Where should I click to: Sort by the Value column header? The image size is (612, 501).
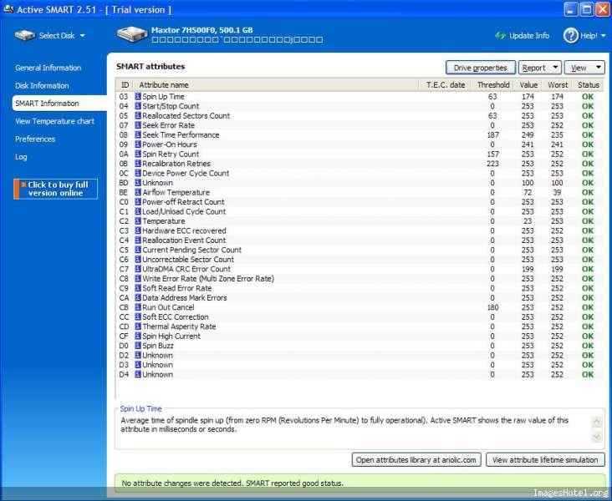[x=528, y=85]
